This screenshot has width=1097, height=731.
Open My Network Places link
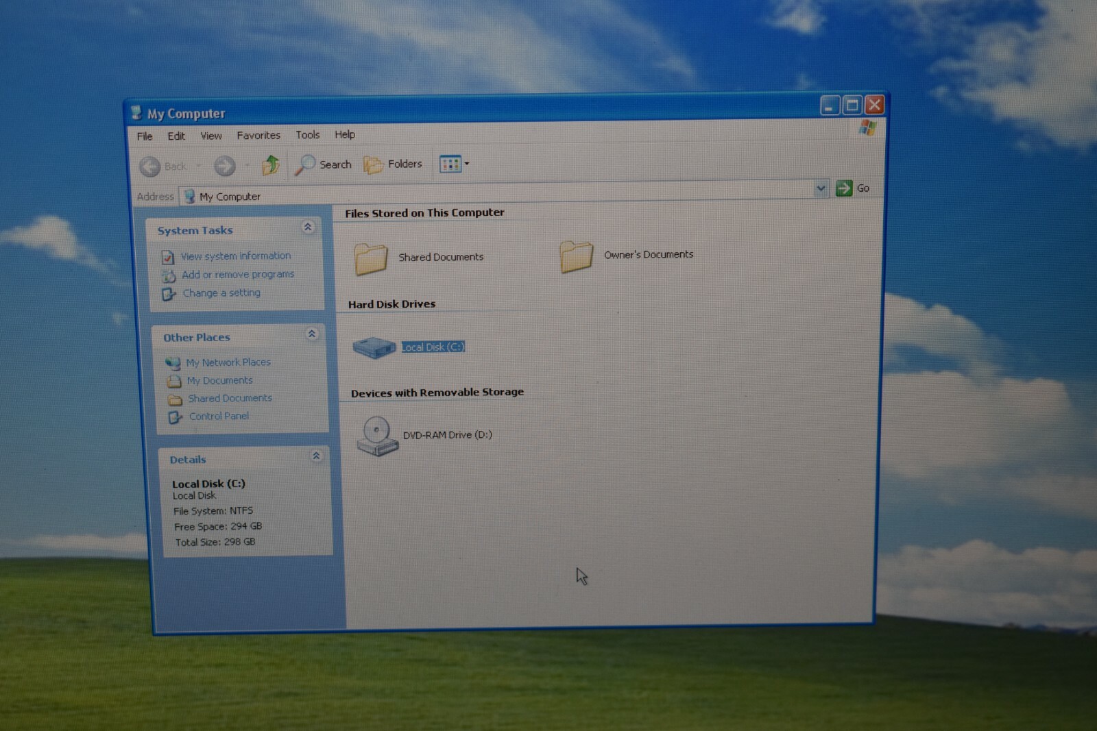(228, 362)
